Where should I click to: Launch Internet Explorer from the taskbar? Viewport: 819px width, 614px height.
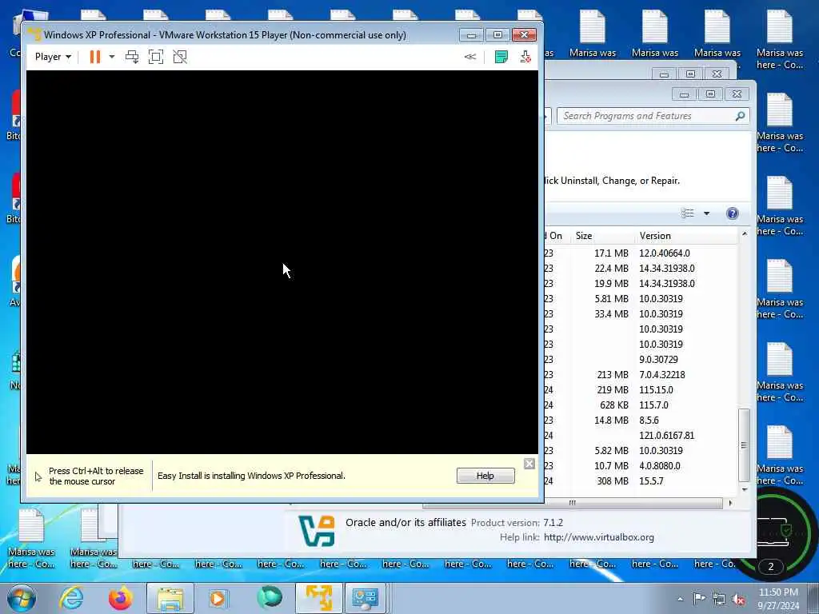tap(71, 598)
